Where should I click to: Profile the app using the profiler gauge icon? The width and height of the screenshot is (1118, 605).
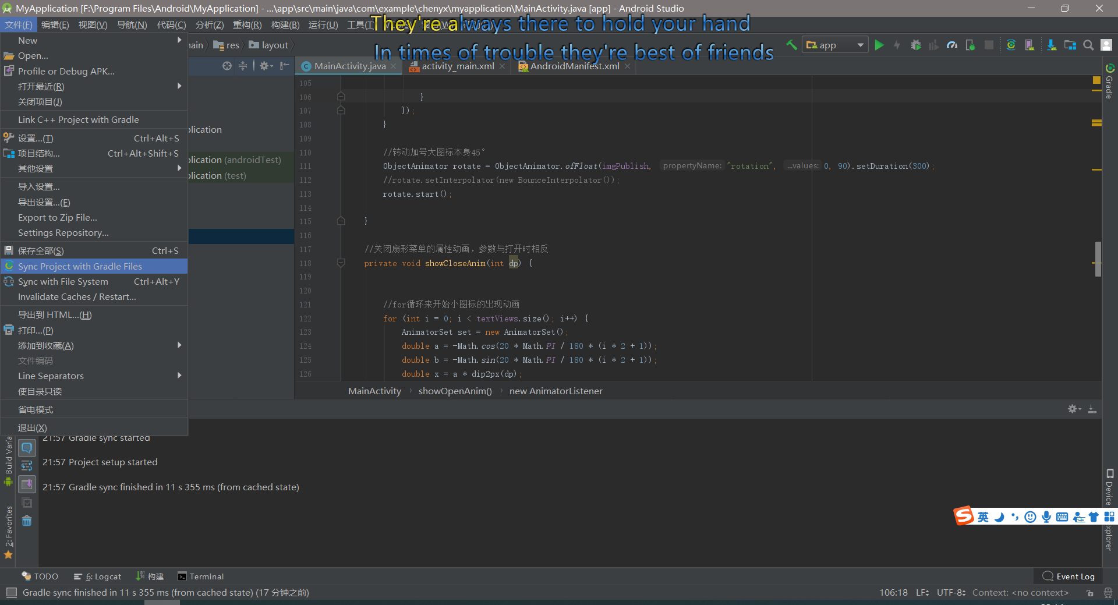pyautogui.click(x=953, y=45)
